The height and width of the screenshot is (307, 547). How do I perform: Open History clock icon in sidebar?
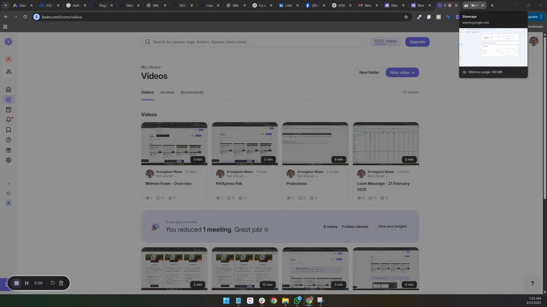pos(8,140)
